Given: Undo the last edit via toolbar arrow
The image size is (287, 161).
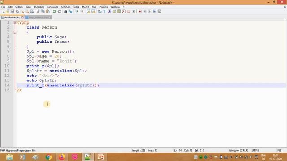Looking at the screenshot, I should click(54, 12).
